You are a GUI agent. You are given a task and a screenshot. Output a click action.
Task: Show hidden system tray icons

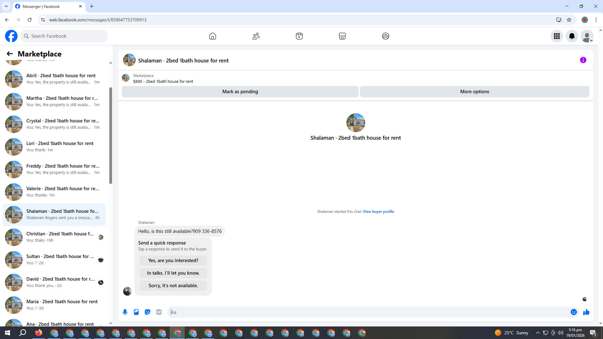coord(538,333)
